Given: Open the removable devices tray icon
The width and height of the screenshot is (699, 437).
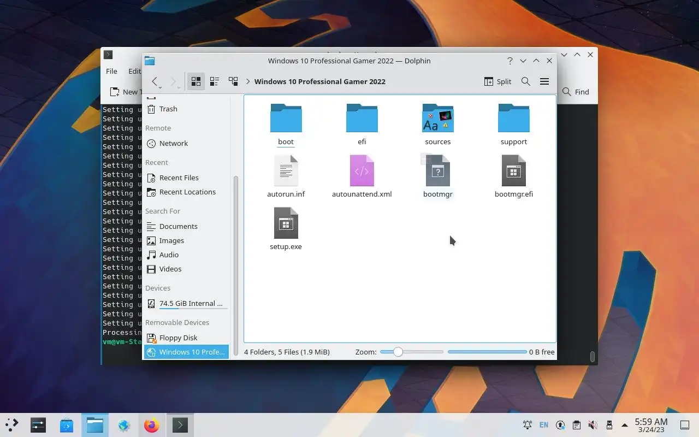Looking at the screenshot, I should tap(609, 425).
